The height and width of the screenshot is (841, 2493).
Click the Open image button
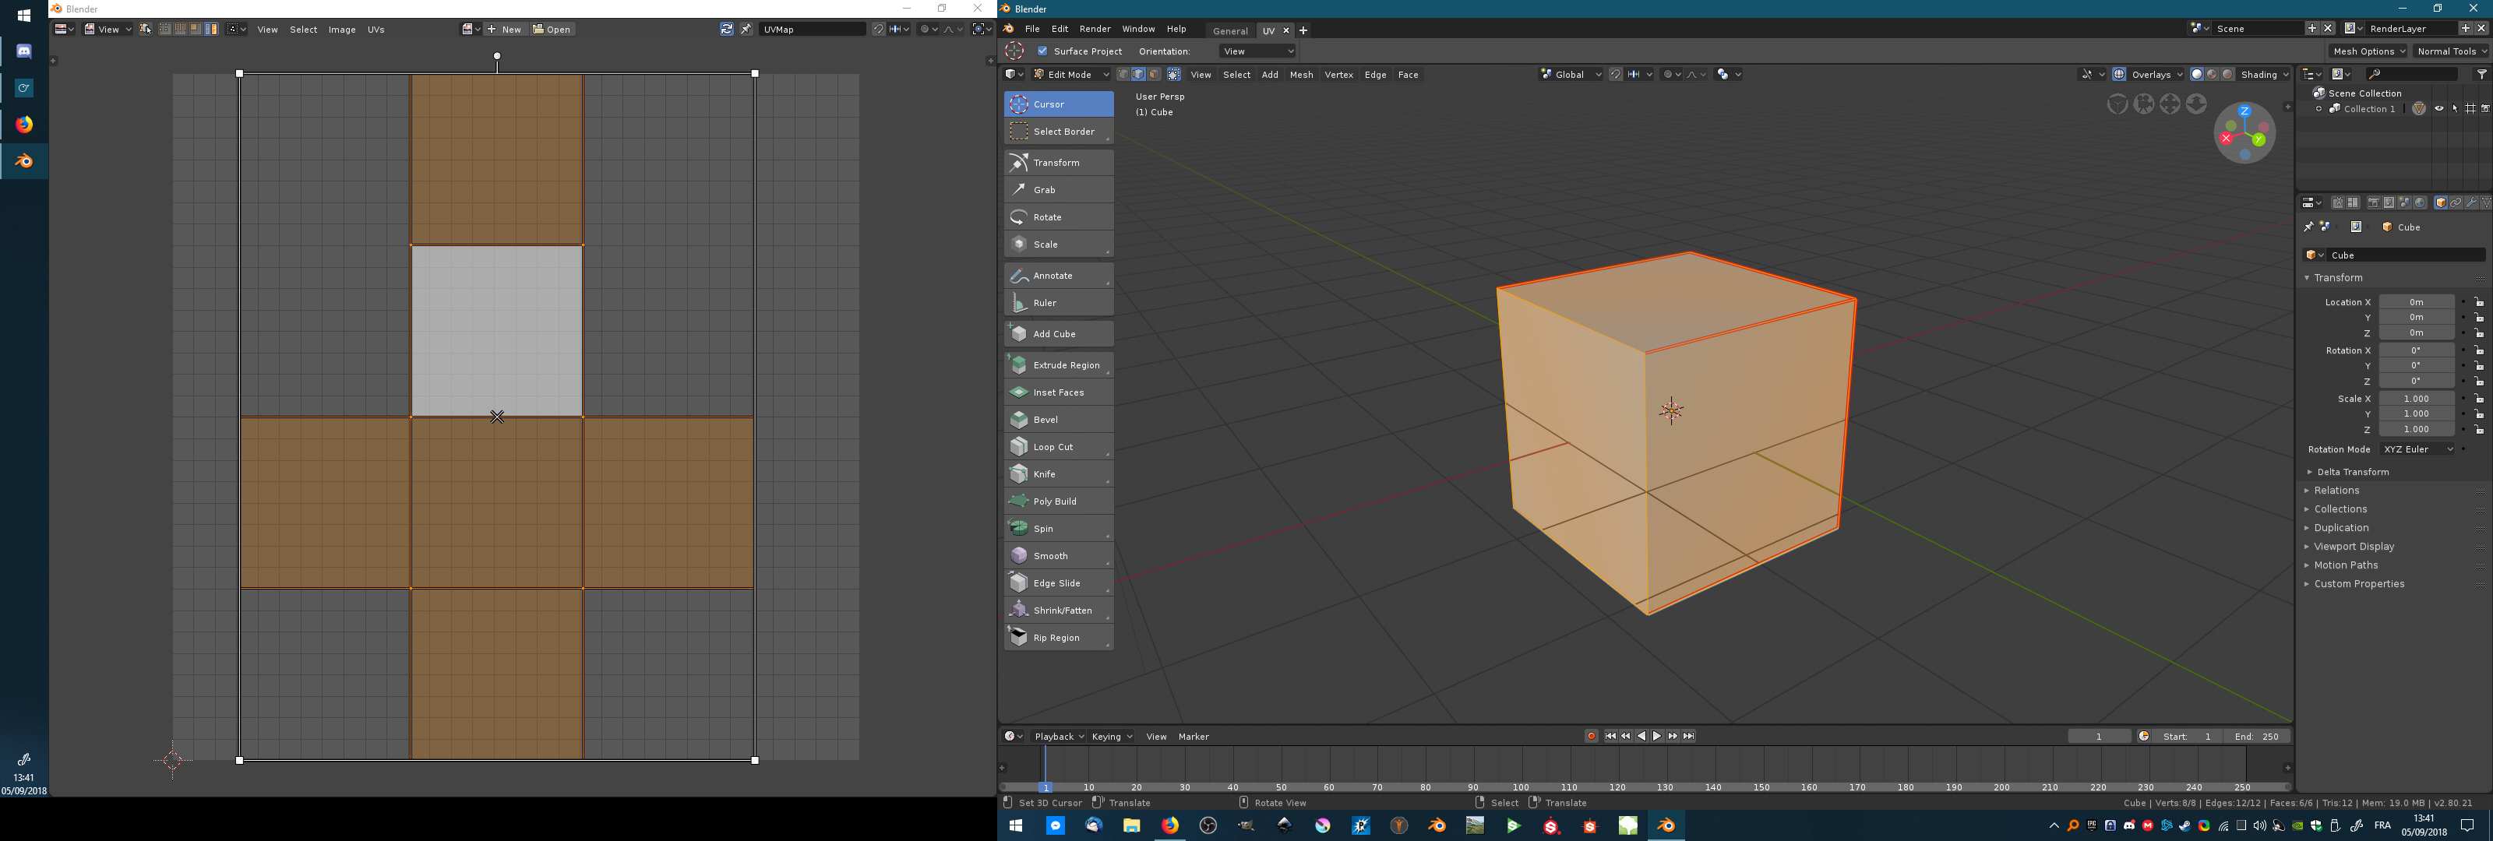552,30
